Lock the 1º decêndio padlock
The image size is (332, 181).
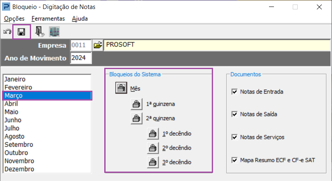(153, 134)
